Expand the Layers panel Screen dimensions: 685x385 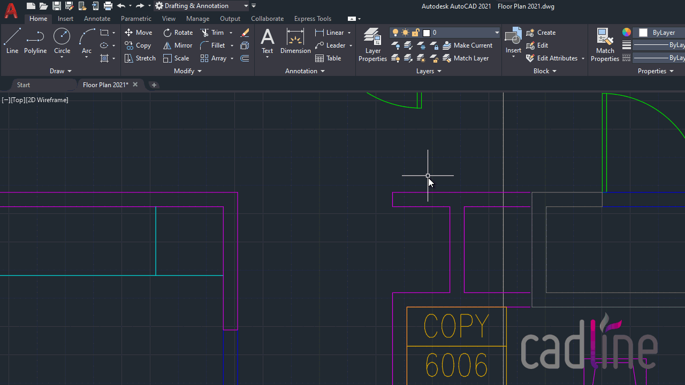pyautogui.click(x=429, y=71)
